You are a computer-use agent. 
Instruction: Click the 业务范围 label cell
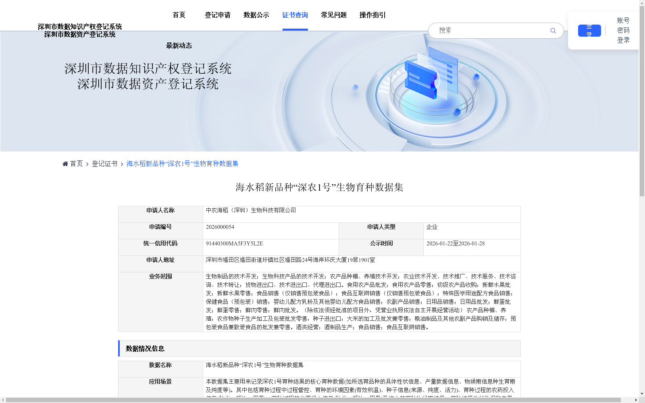coord(160,302)
